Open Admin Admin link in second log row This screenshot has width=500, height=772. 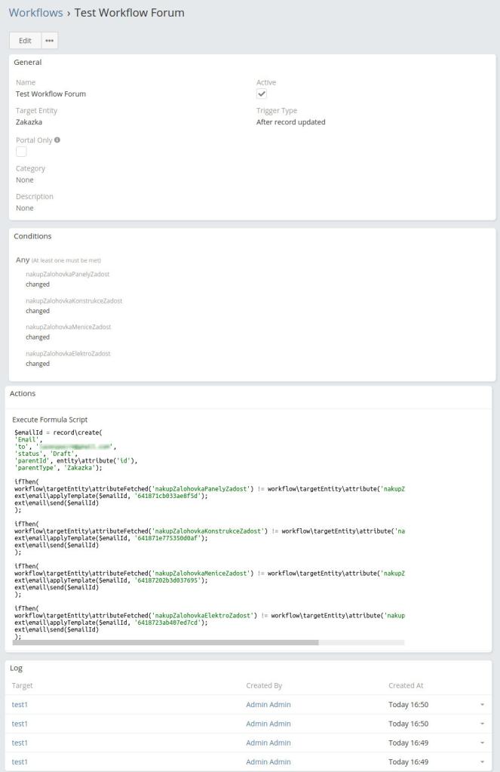[x=268, y=724]
